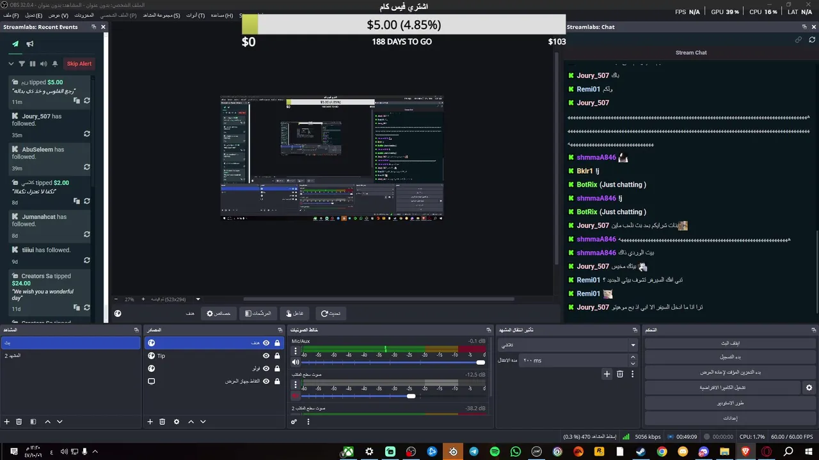Open the تعديل (E) menu
The image size is (819, 460).
[33, 15]
